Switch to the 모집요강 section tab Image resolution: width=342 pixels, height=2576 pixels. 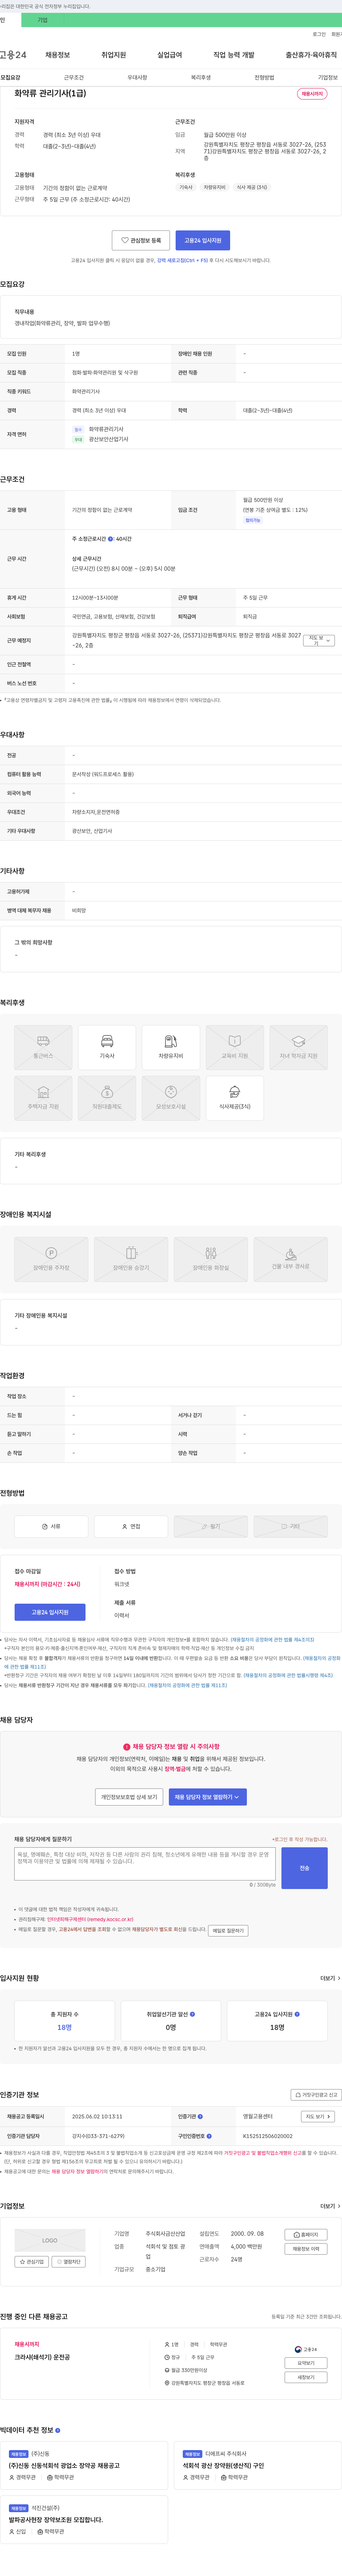click(10, 77)
